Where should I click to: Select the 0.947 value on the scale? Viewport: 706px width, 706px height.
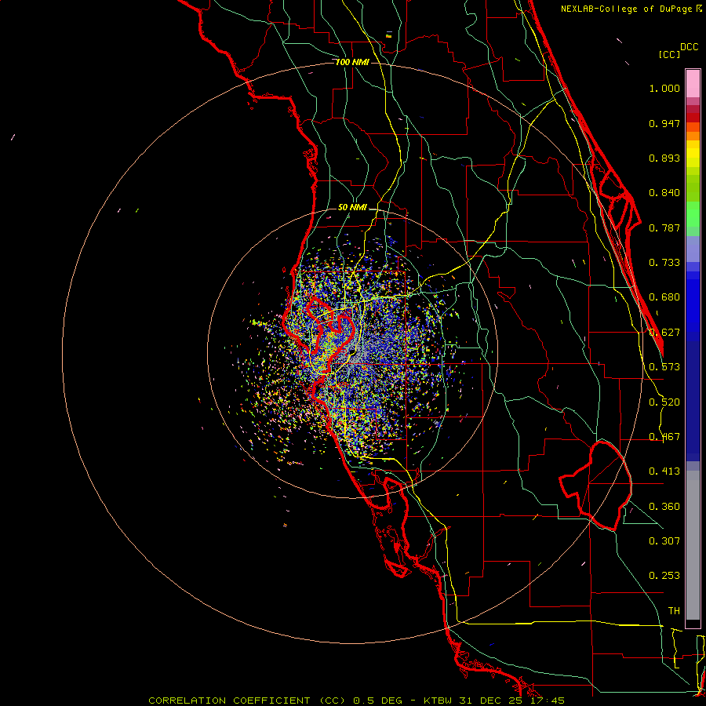(664, 123)
